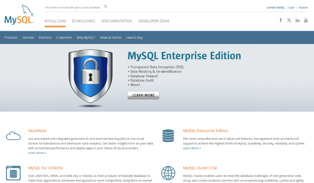Open the Products menu
This screenshot has height=183, width=314.
coord(11,38)
